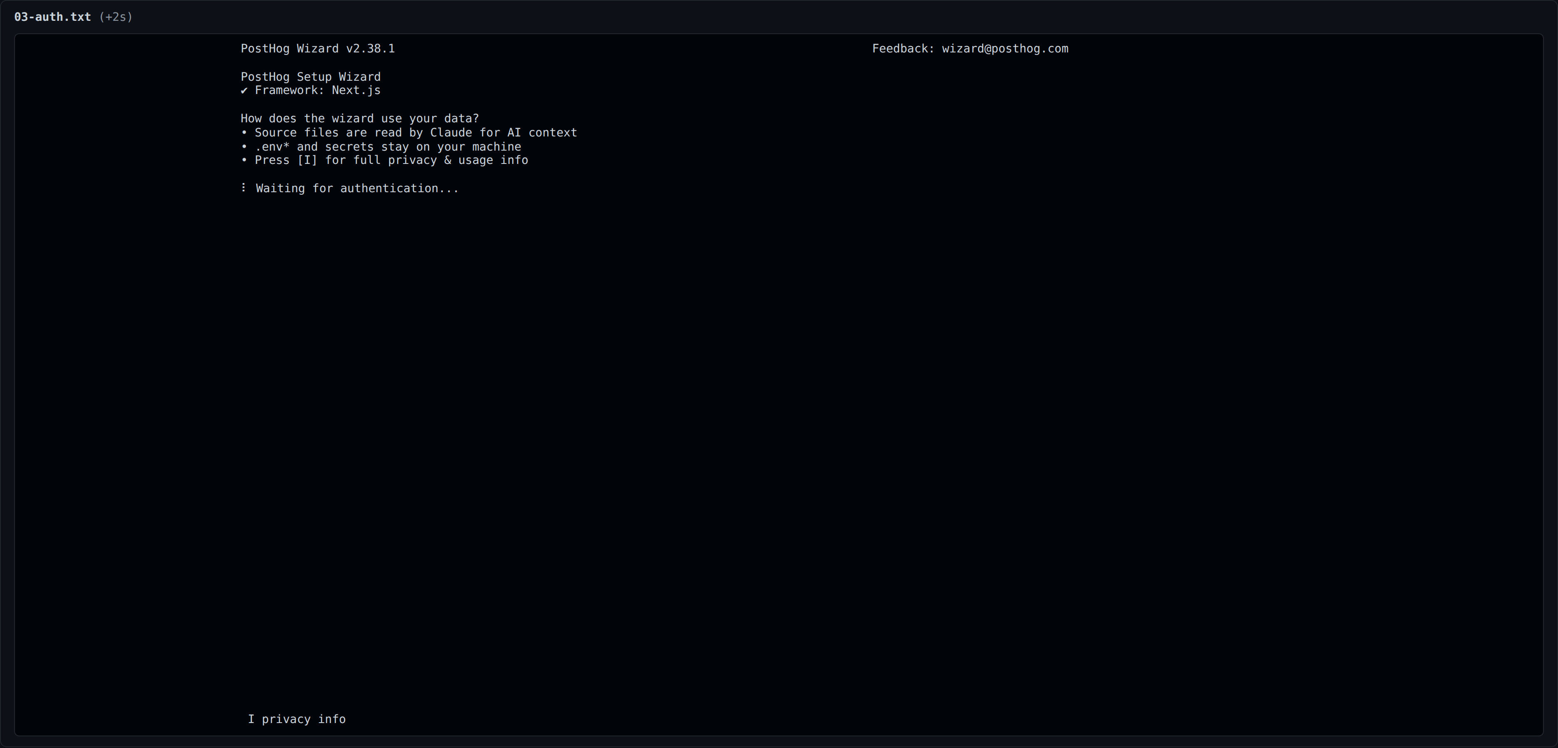The height and width of the screenshot is (748, 1558).
Task: Select the PostHog Wizard v2.38.1 header text
Action: coord(318,48)
